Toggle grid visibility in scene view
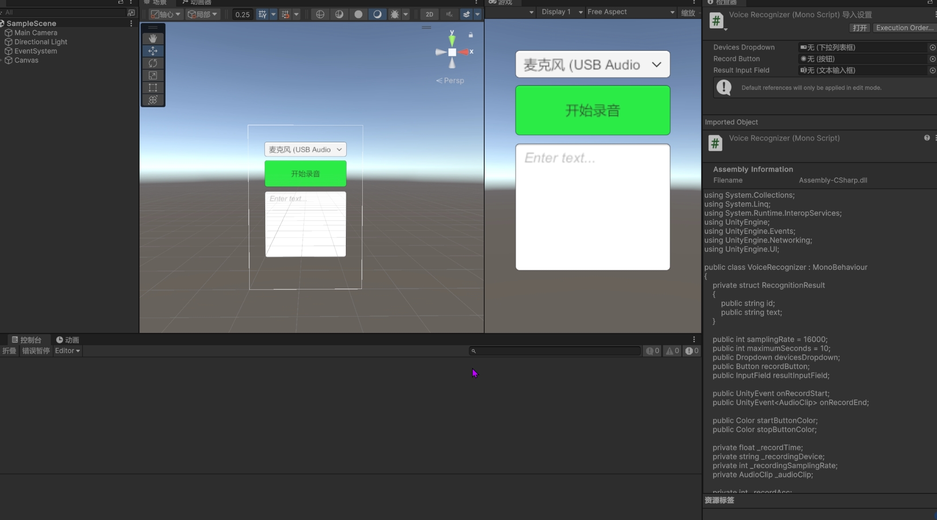 pyautogui.click(x=263, y=14)
